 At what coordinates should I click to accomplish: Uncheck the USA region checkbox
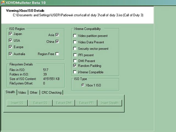[x=10, y=40]
